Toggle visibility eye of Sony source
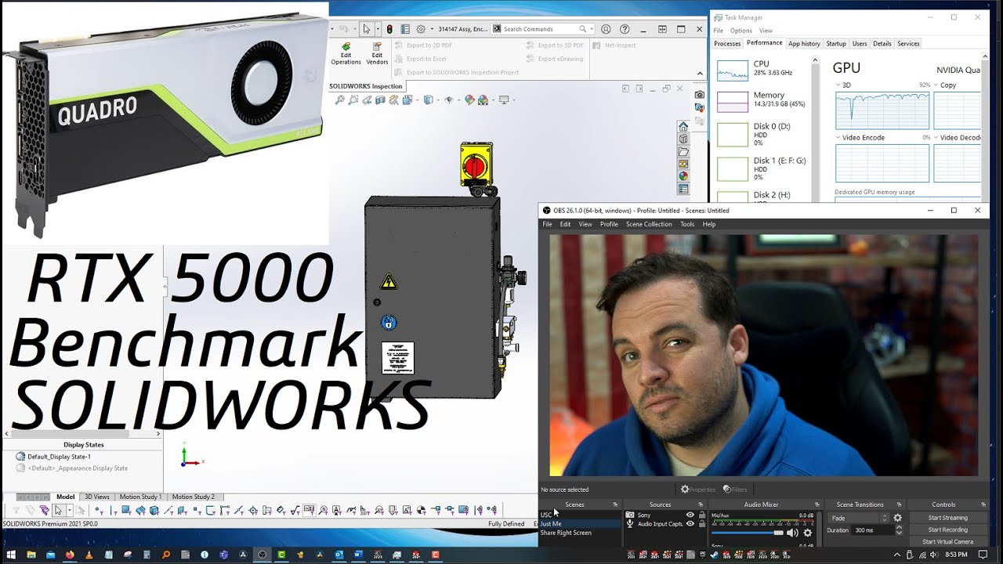The height and width of the screenshot is (564, 1003). 690,515
